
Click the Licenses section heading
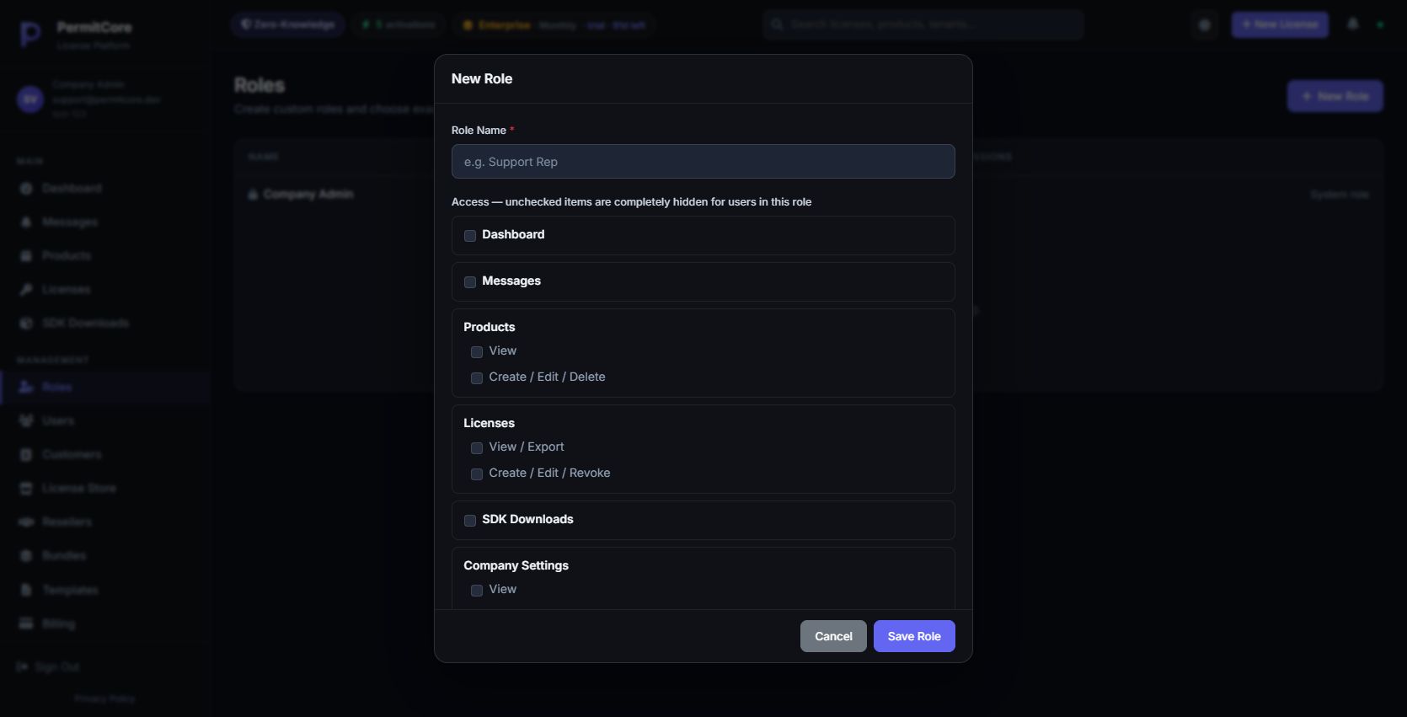pyautogui.click(x=489, y=423)
